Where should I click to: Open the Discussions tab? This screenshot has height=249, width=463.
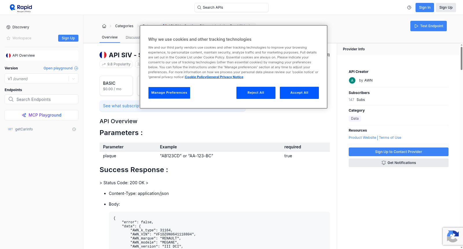[x=133, y=38]
